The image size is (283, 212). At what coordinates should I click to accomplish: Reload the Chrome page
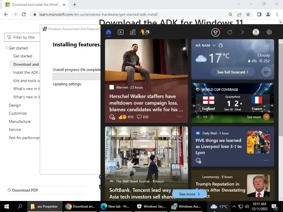click(24, 14)
